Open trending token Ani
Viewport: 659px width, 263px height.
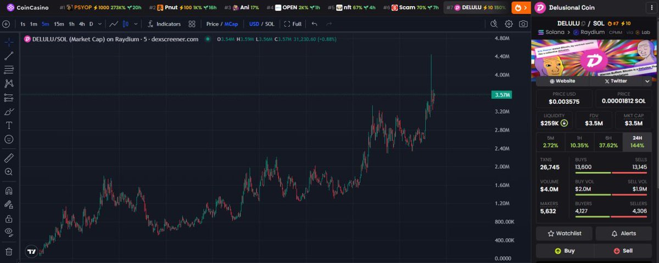click(242, 8)
